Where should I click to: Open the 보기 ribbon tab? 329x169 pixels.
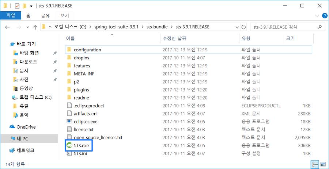coord(64,15)
